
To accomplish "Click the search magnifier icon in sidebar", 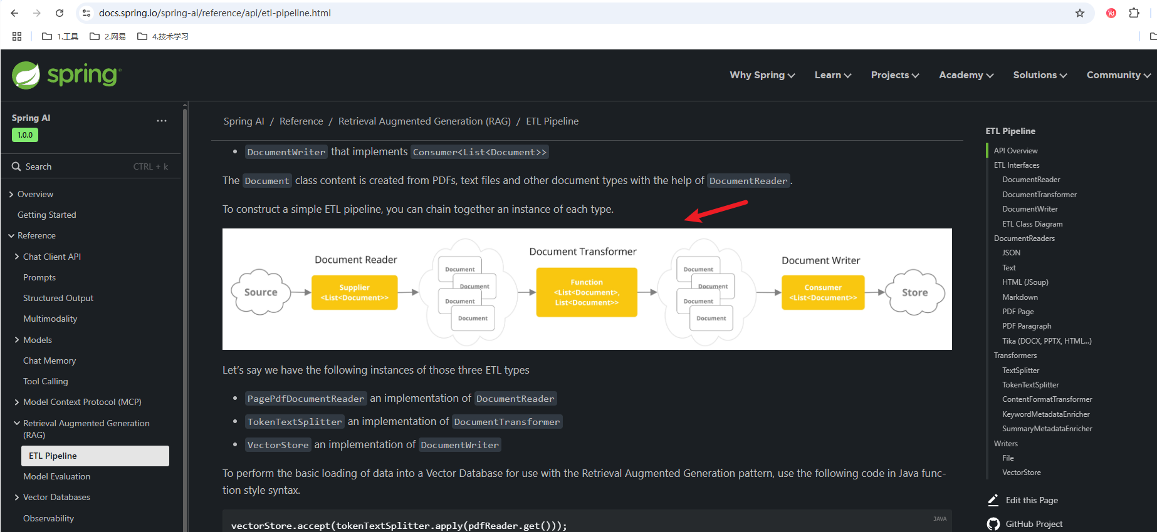I will (x=16, y=166).
